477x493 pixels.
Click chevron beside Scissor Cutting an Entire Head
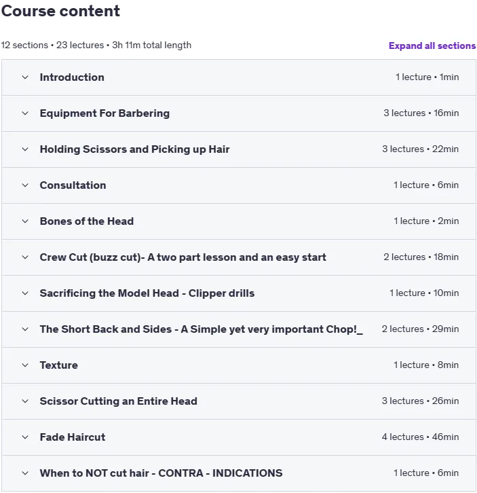pos(25,401)
